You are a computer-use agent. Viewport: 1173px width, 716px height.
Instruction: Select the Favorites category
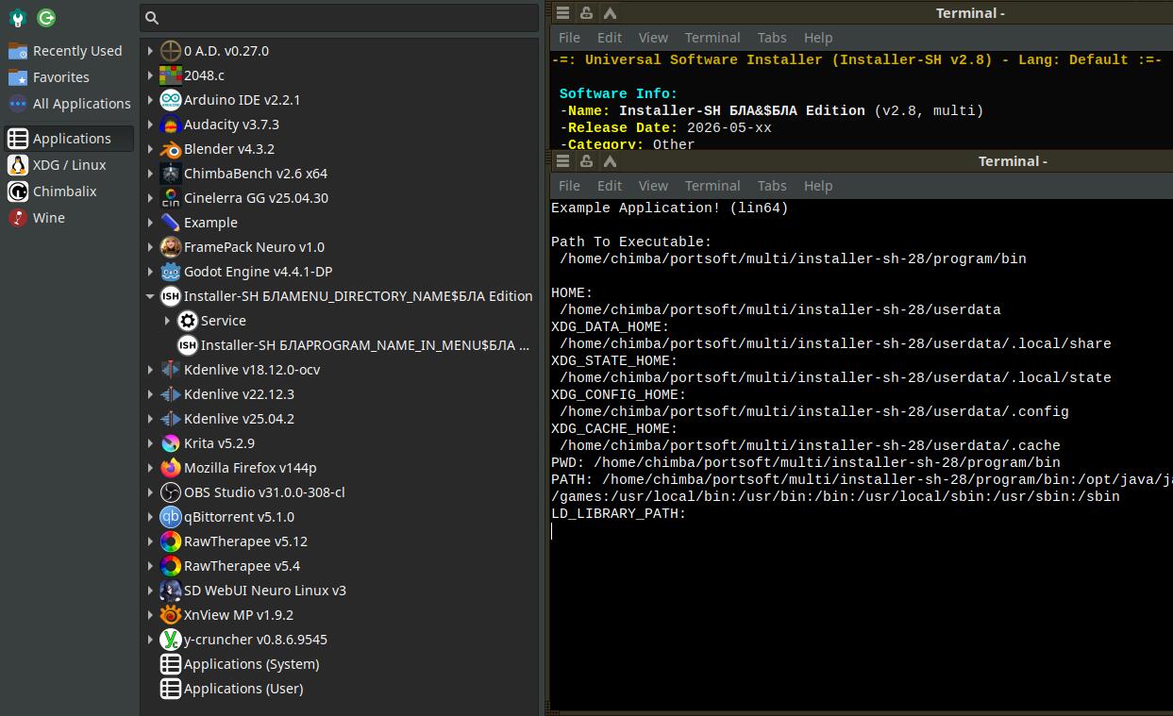61,77
